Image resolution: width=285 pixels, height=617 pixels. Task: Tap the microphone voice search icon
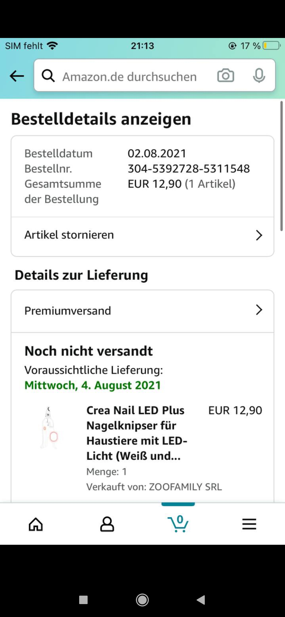pos(259,76)
